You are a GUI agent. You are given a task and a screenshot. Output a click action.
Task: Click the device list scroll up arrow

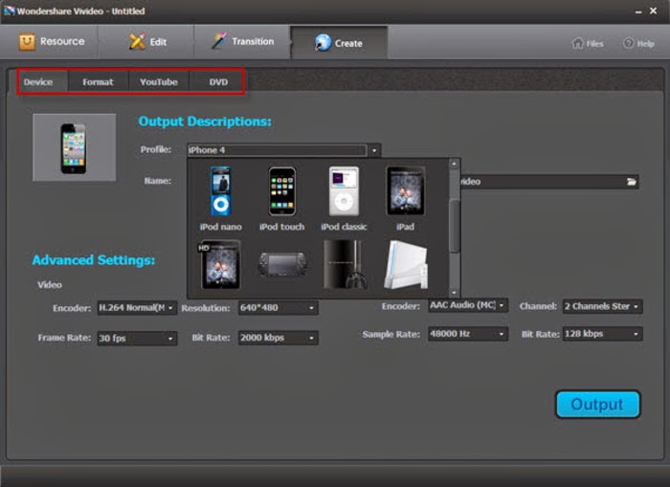coord(455,164)
